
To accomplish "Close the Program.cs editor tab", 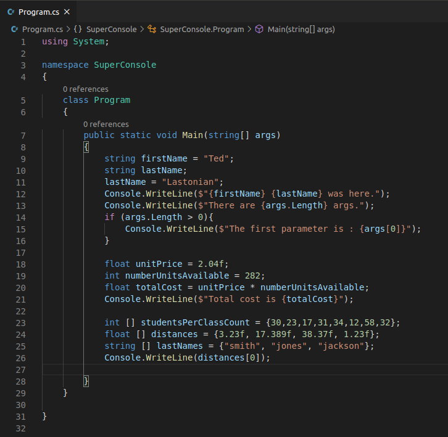I will 67,12.
